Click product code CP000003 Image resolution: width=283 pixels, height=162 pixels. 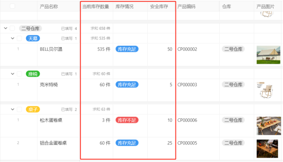coord(187,84)
